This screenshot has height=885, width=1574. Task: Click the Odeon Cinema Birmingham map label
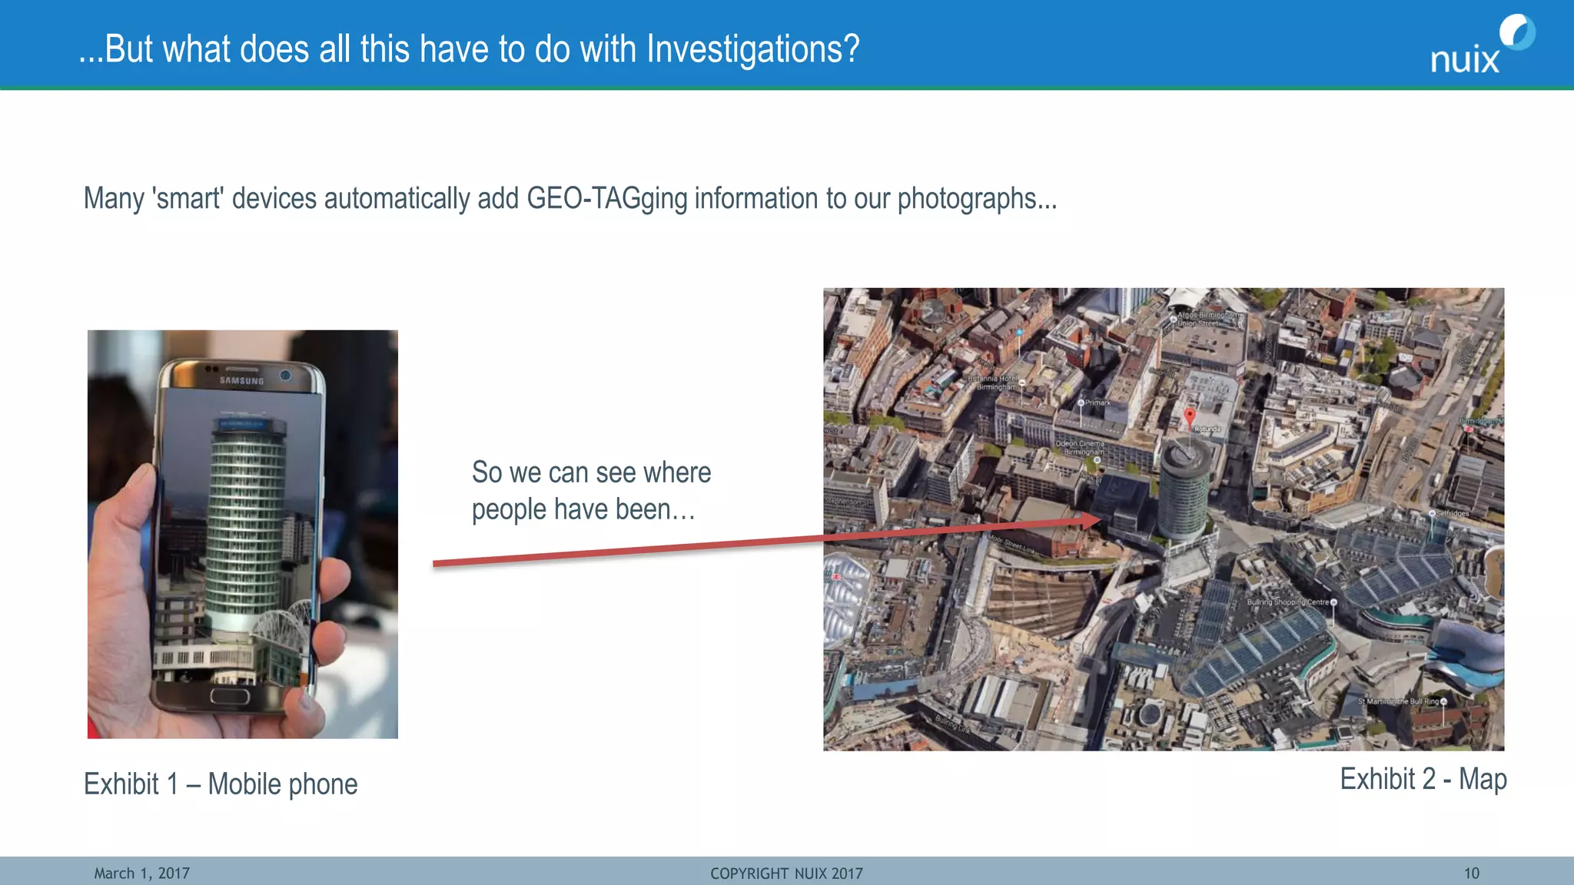pos(1080,448)
